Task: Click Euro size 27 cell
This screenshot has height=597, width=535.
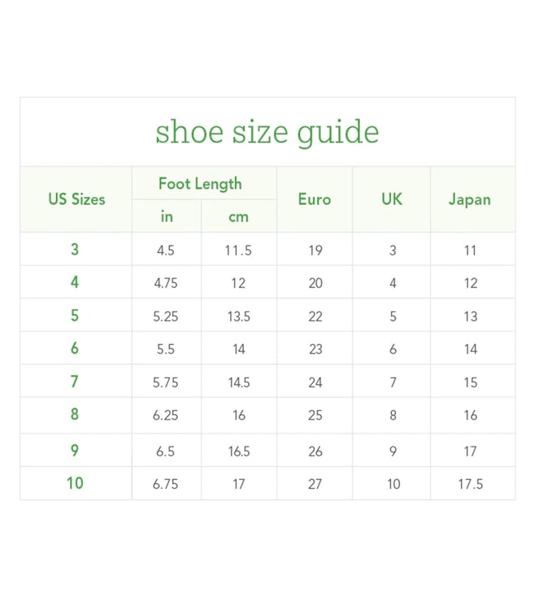Action: click(x=315, y=484)
